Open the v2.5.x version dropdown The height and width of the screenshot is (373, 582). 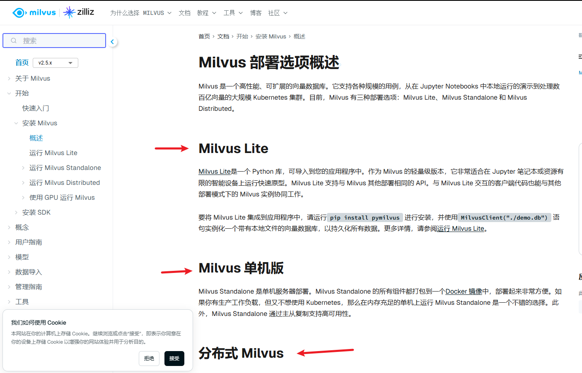[x=56, y=63]
